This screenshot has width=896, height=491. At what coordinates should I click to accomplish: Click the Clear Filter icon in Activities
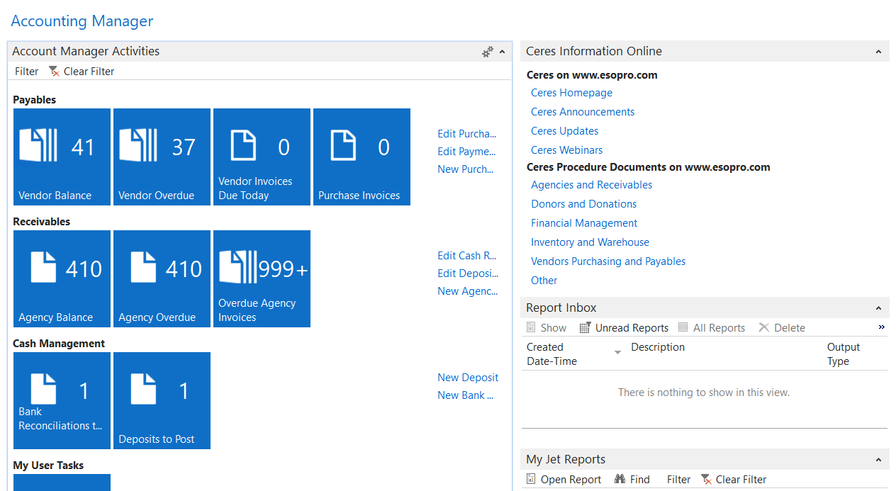[54, 72]
